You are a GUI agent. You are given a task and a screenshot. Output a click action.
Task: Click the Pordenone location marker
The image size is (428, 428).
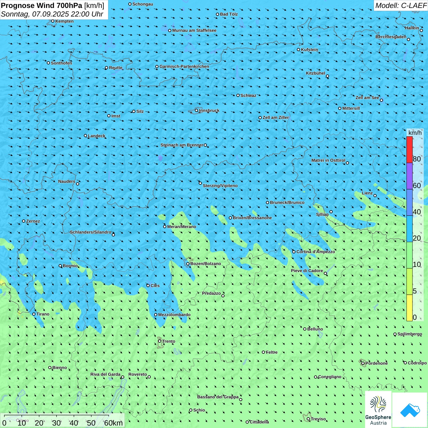363,363
